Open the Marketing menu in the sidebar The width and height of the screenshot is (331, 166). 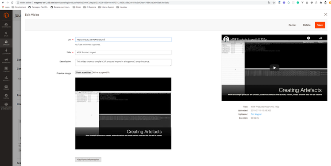tap(6, 61)
